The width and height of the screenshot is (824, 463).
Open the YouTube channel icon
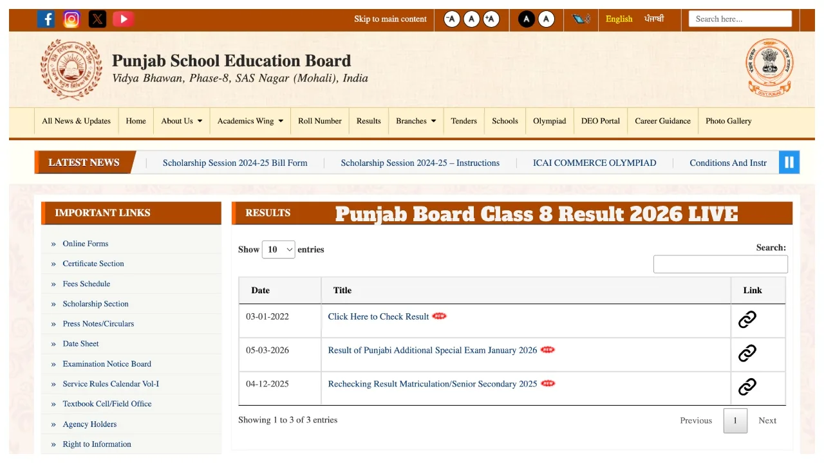click(123, 19)
